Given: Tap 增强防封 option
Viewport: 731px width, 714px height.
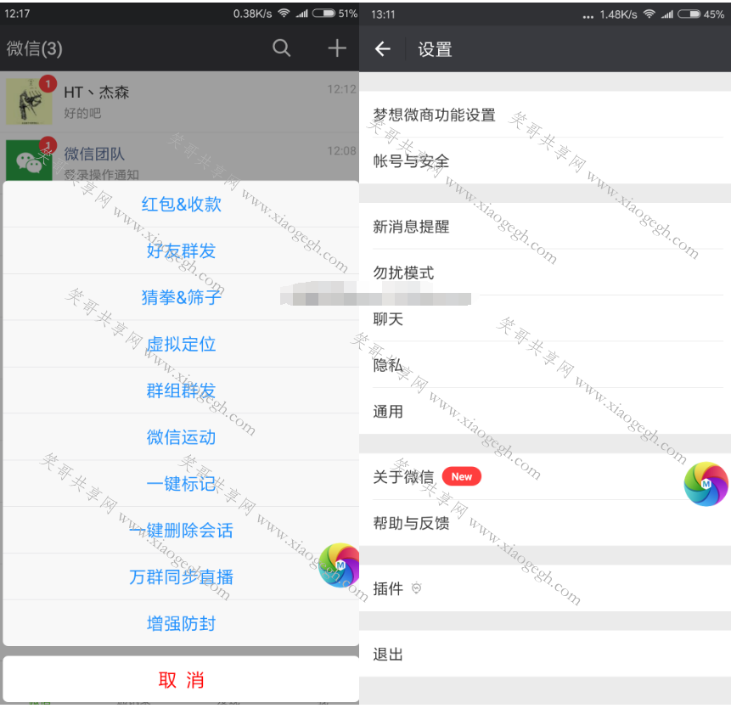Looking at the screenshot, I should coord(181,624).
